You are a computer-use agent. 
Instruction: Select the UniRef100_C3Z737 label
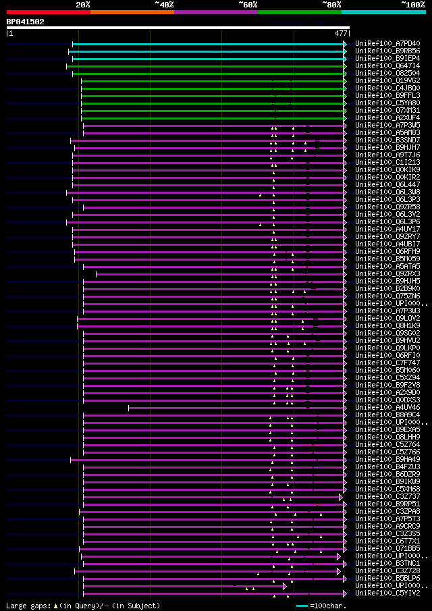pyautogui.click(x=387, y=496)
